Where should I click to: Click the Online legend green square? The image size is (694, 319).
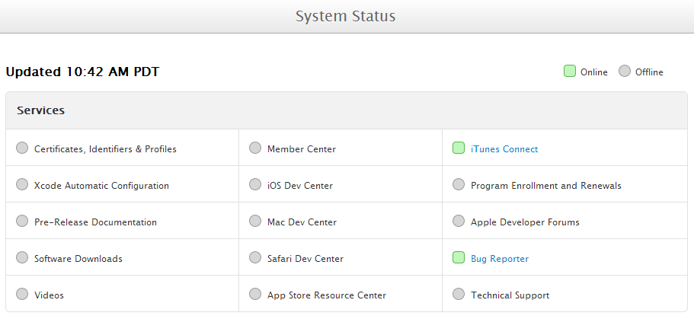[x=569, y=72]
